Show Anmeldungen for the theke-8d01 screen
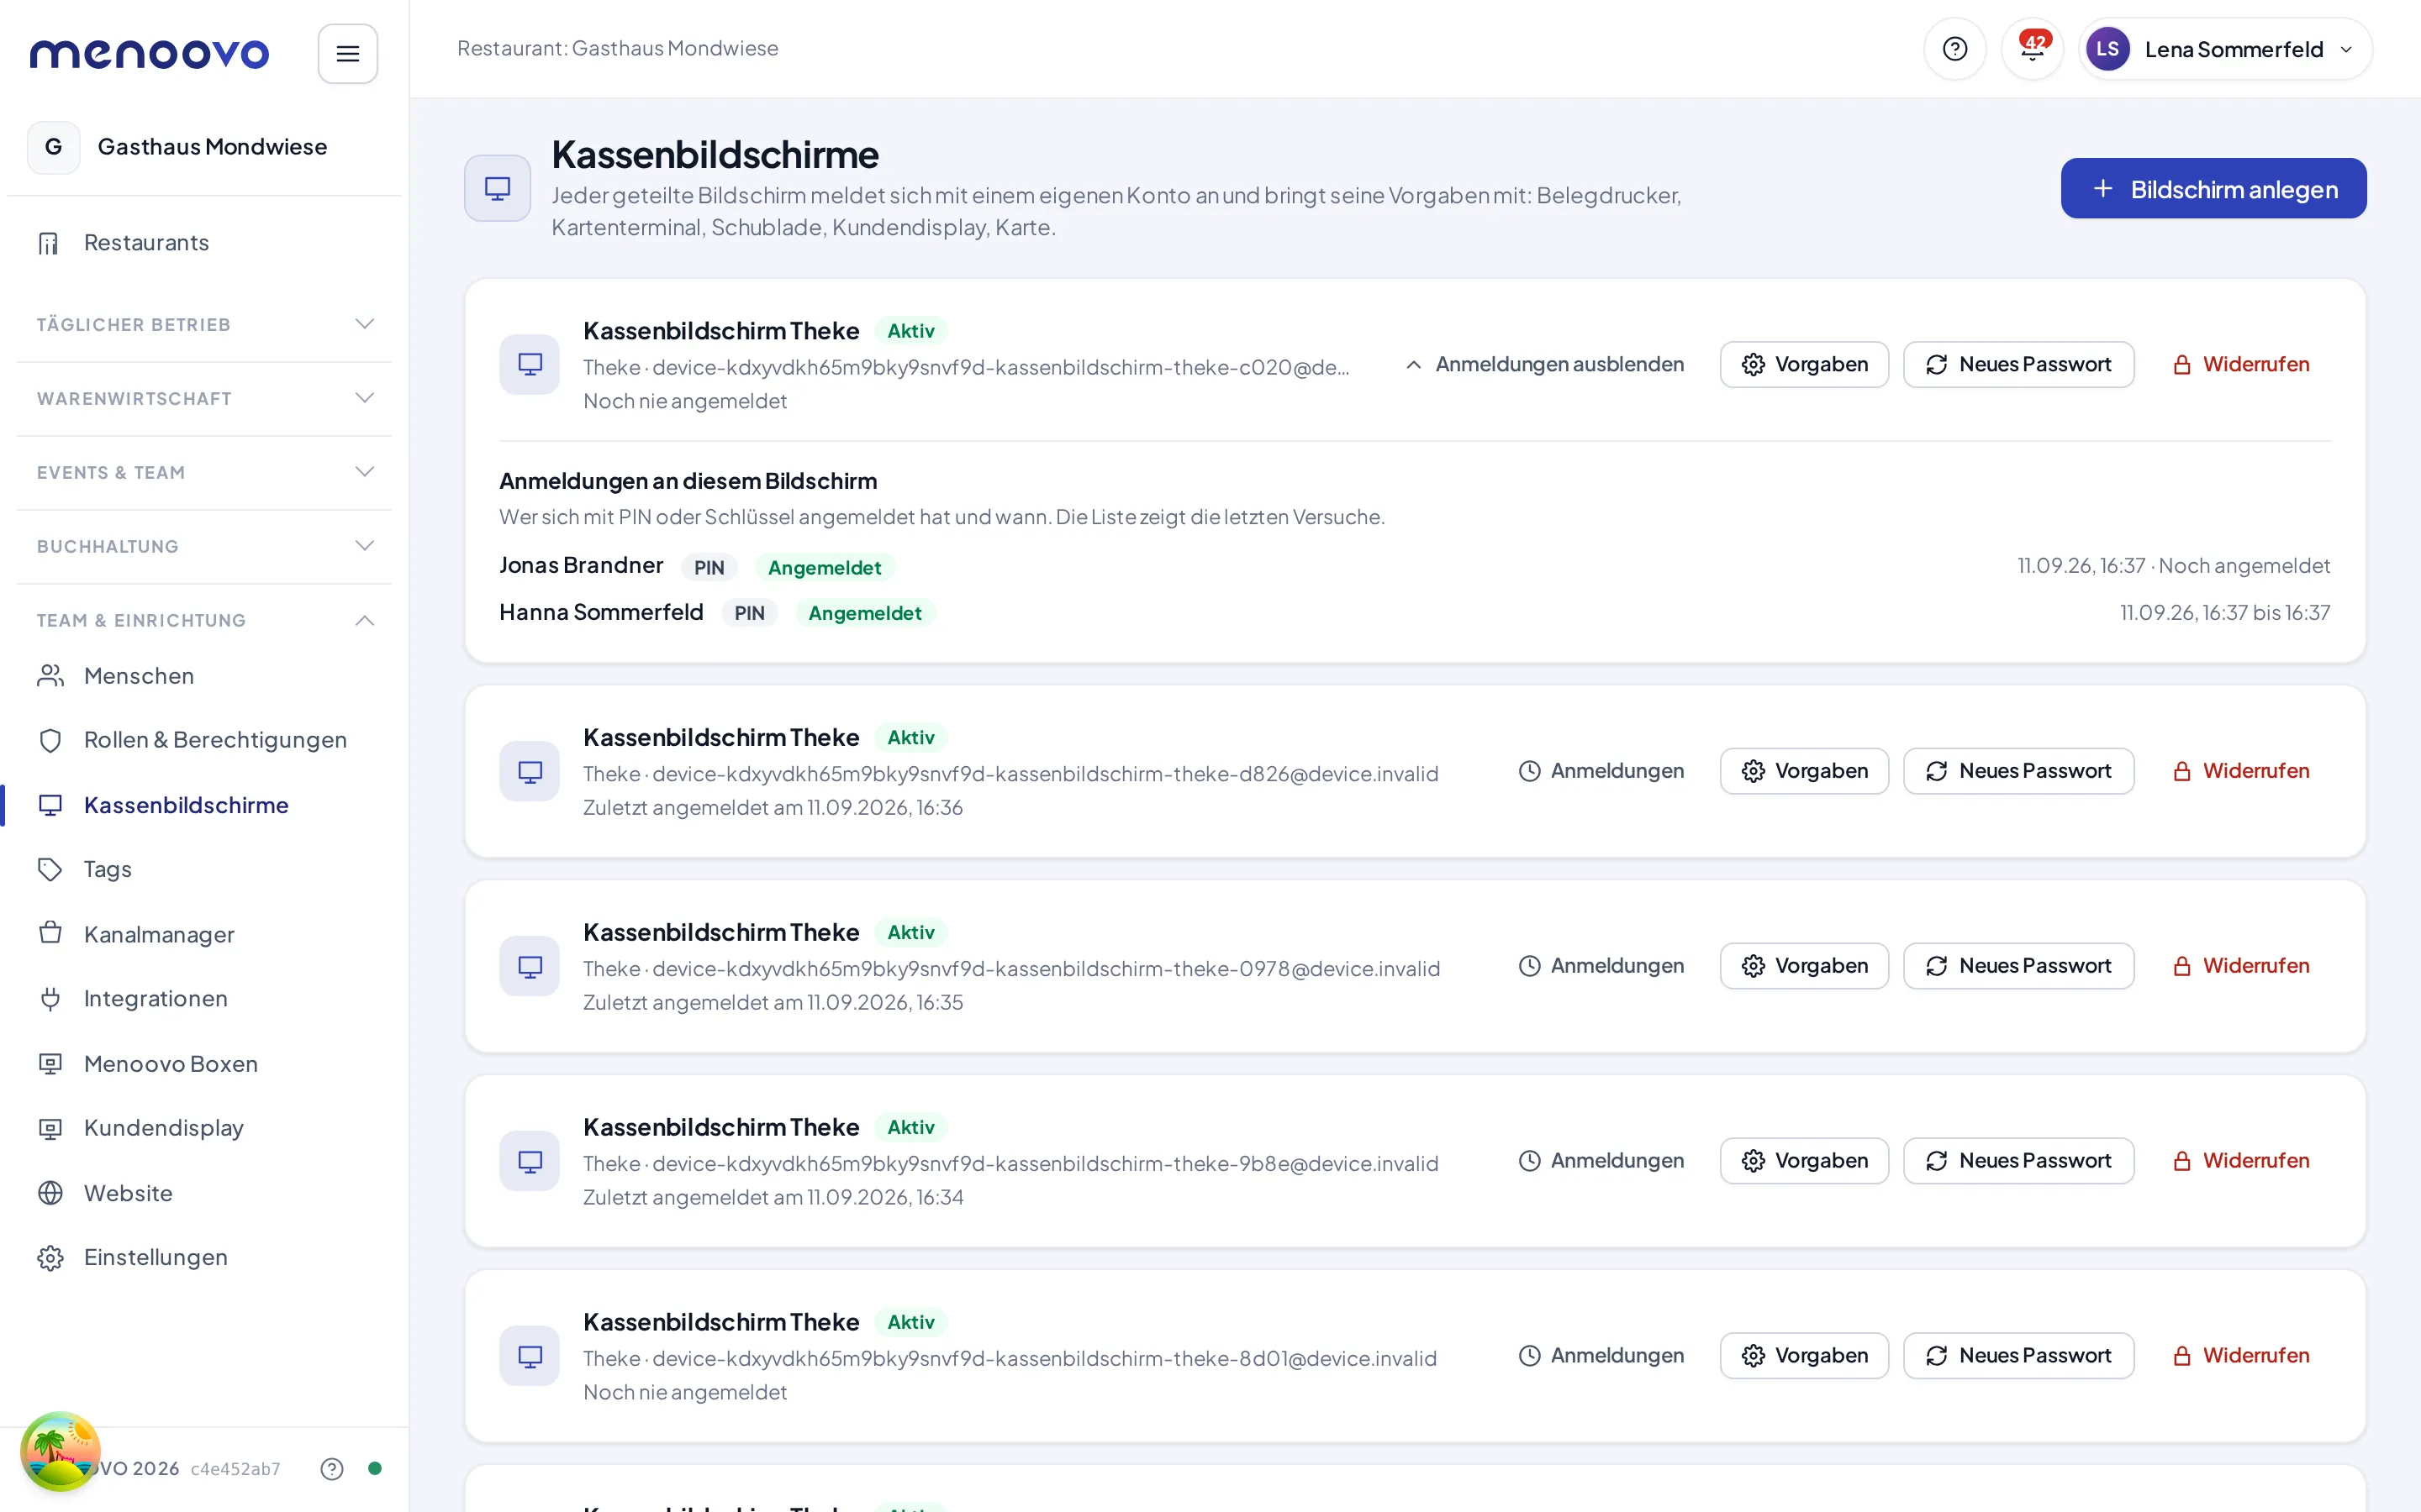The height and width of the screenshot is (1512, 2421). [1601, 1356]
